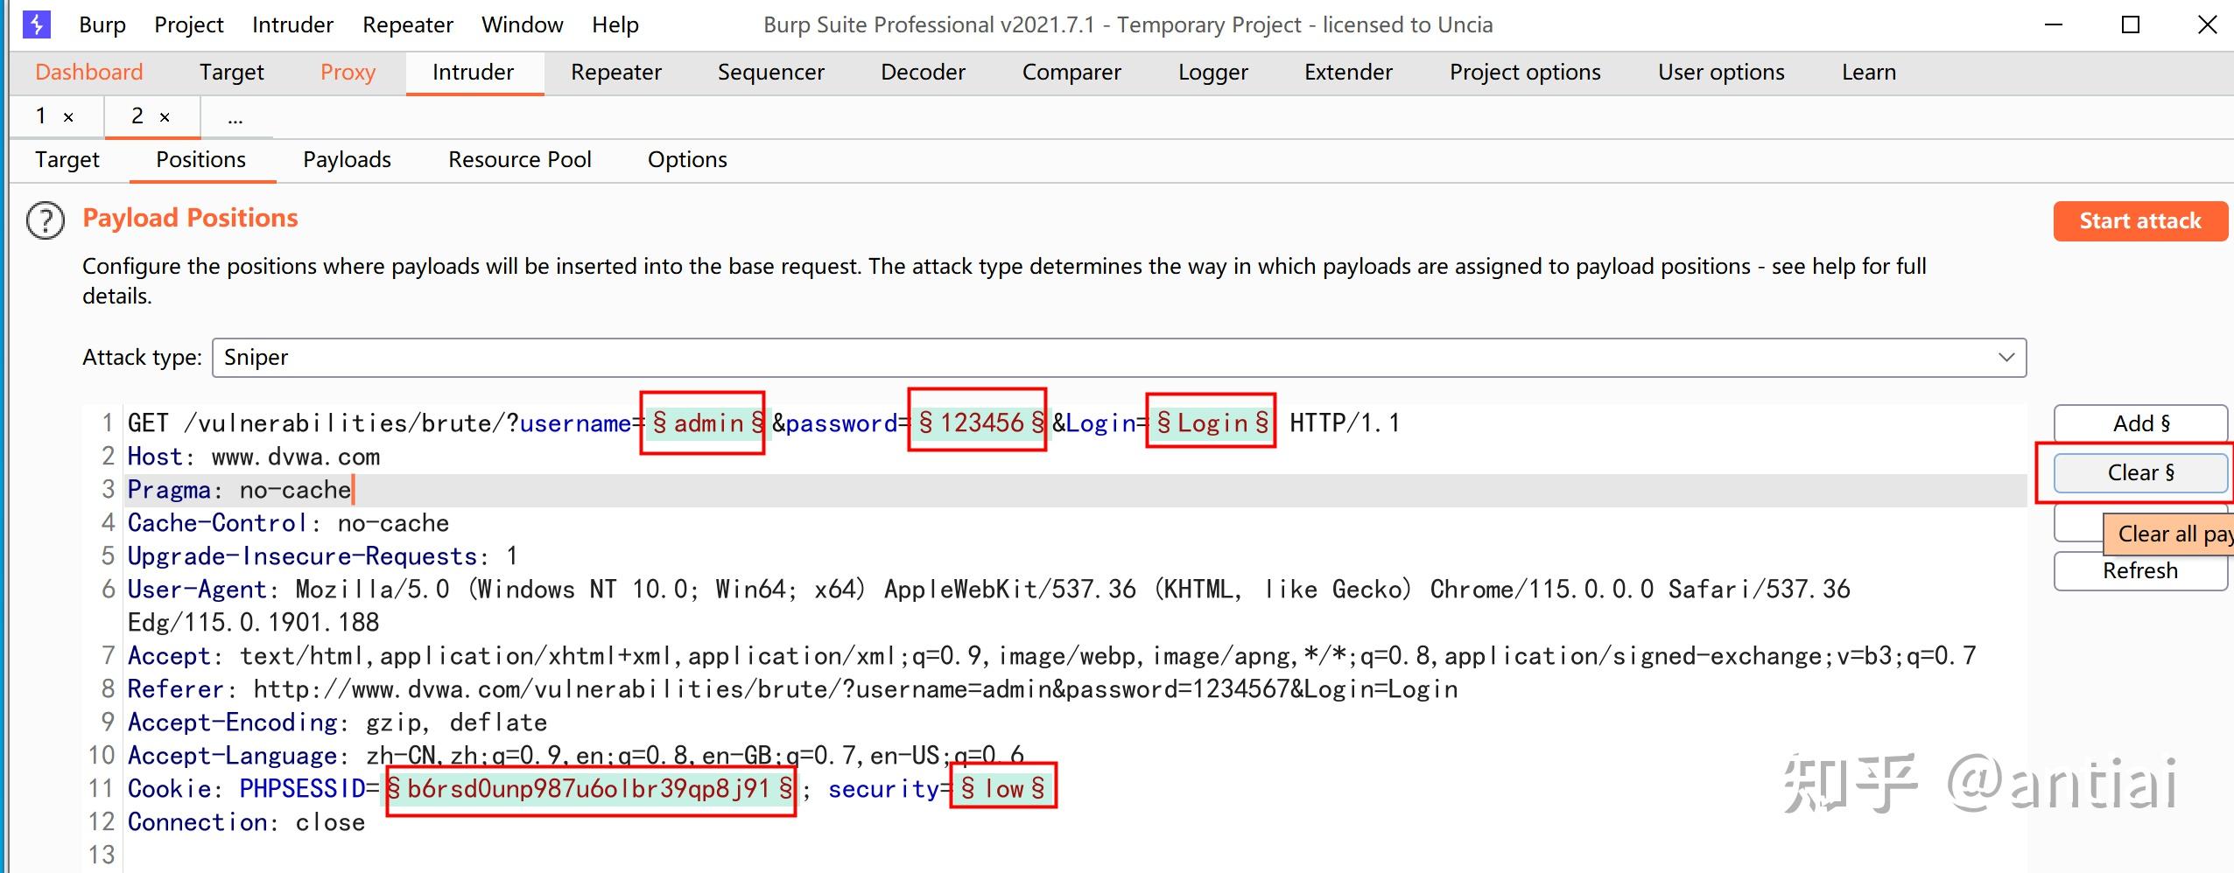The width and height of the screenshot is (2234, 873).
Task: Click the Add § button
Action: pos(2139,424)
